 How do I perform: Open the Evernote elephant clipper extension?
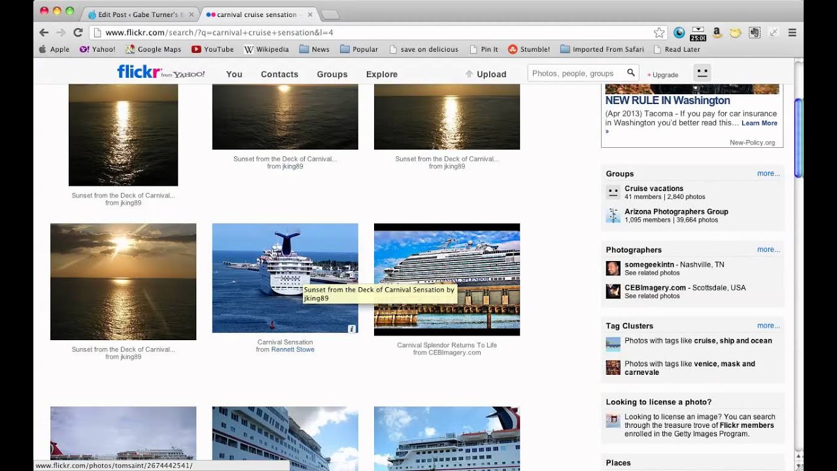pyautogui.click(x=755, y=32)
